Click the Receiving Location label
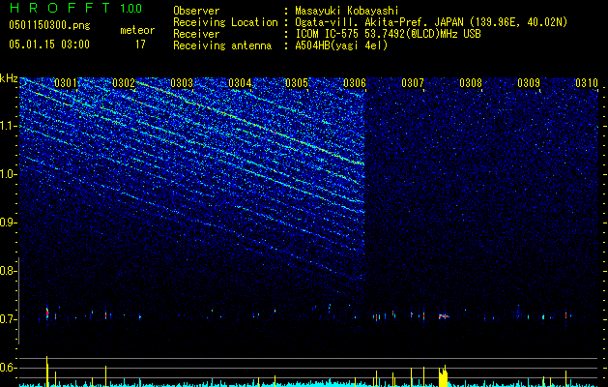This screenshot has height=387, width=608. (225, 22)
